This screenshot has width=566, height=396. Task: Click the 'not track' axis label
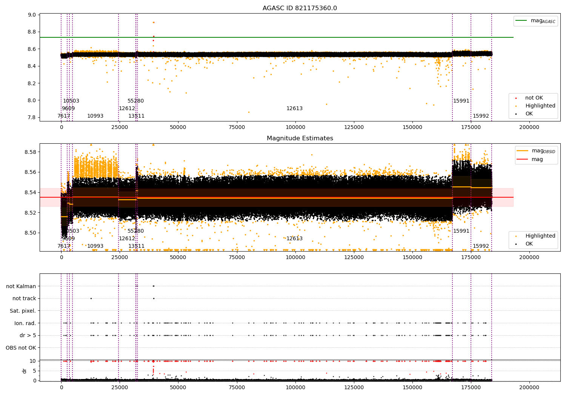24,299
